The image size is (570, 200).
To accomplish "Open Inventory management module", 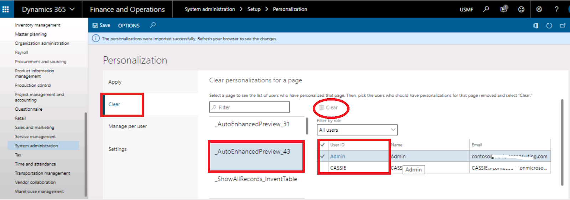I will (37, 25).
